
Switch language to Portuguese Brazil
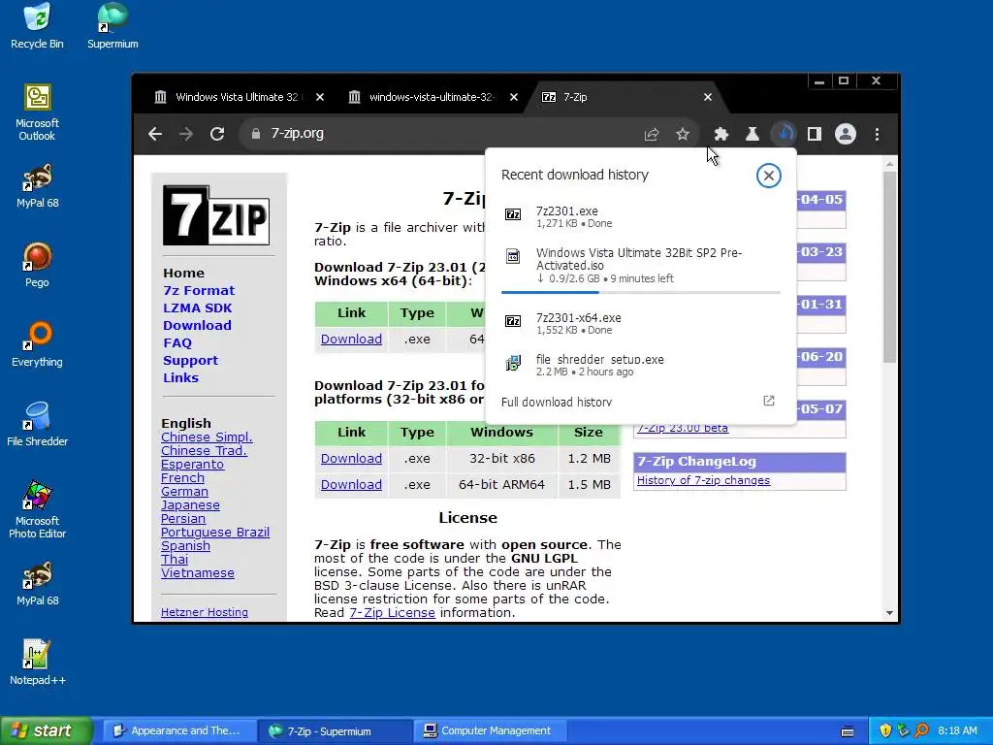pyautogui.click(x=215, y=533)
